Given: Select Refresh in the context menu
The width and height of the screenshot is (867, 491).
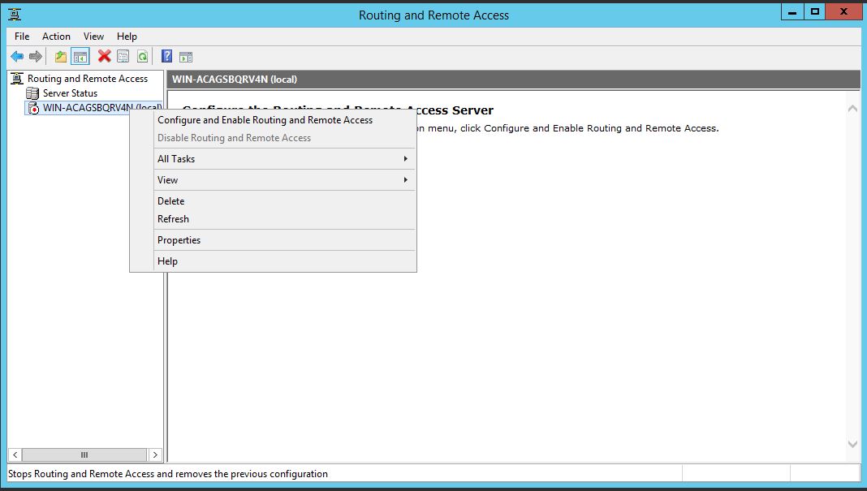Looking at the screenshot, I should tap(173, 218).
